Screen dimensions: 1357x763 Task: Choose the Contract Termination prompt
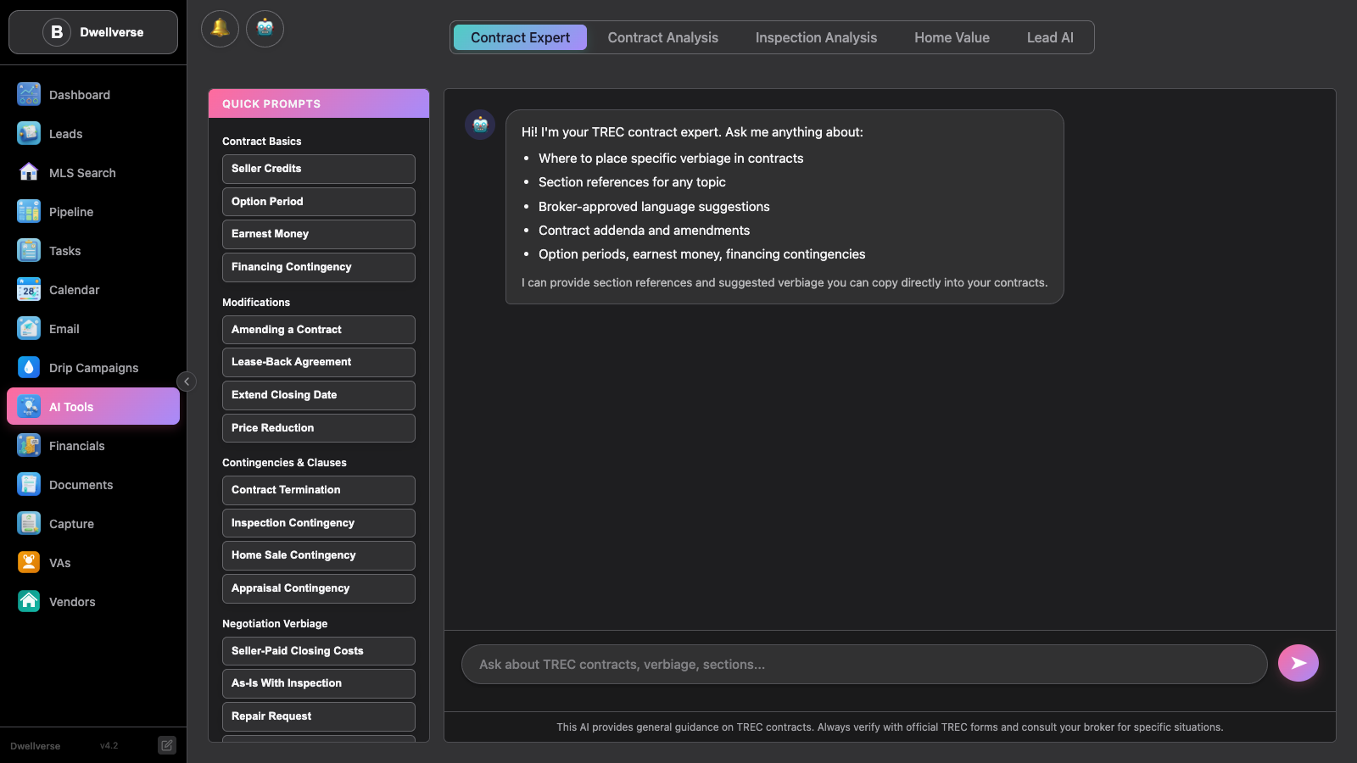319,490
